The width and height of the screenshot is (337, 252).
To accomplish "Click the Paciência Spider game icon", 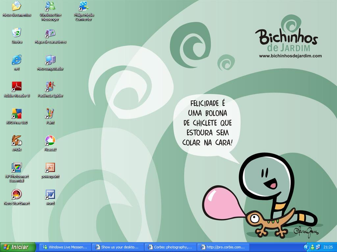I will 50,87.
